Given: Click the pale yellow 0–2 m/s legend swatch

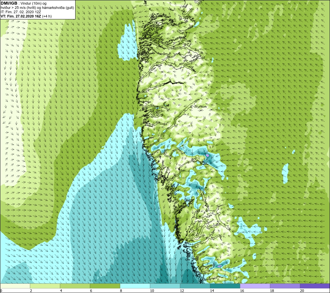Looking at the screenshot, I should tap(15, 286).
